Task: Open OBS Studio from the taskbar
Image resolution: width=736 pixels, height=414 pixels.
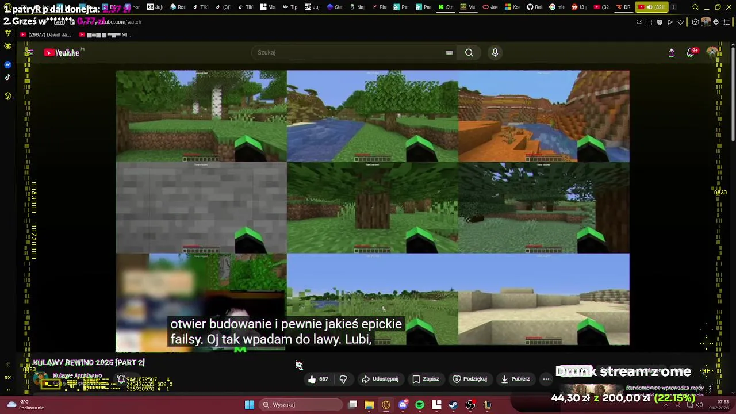Action: pyautogui.click(x=470, y=405)
